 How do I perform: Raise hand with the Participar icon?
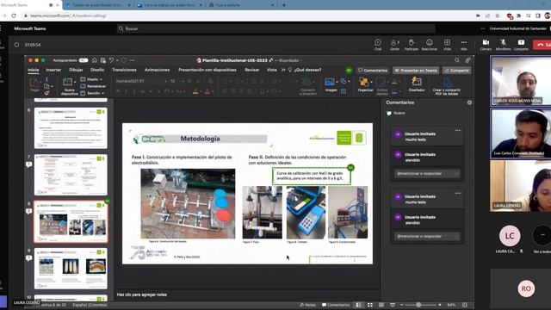412,45
